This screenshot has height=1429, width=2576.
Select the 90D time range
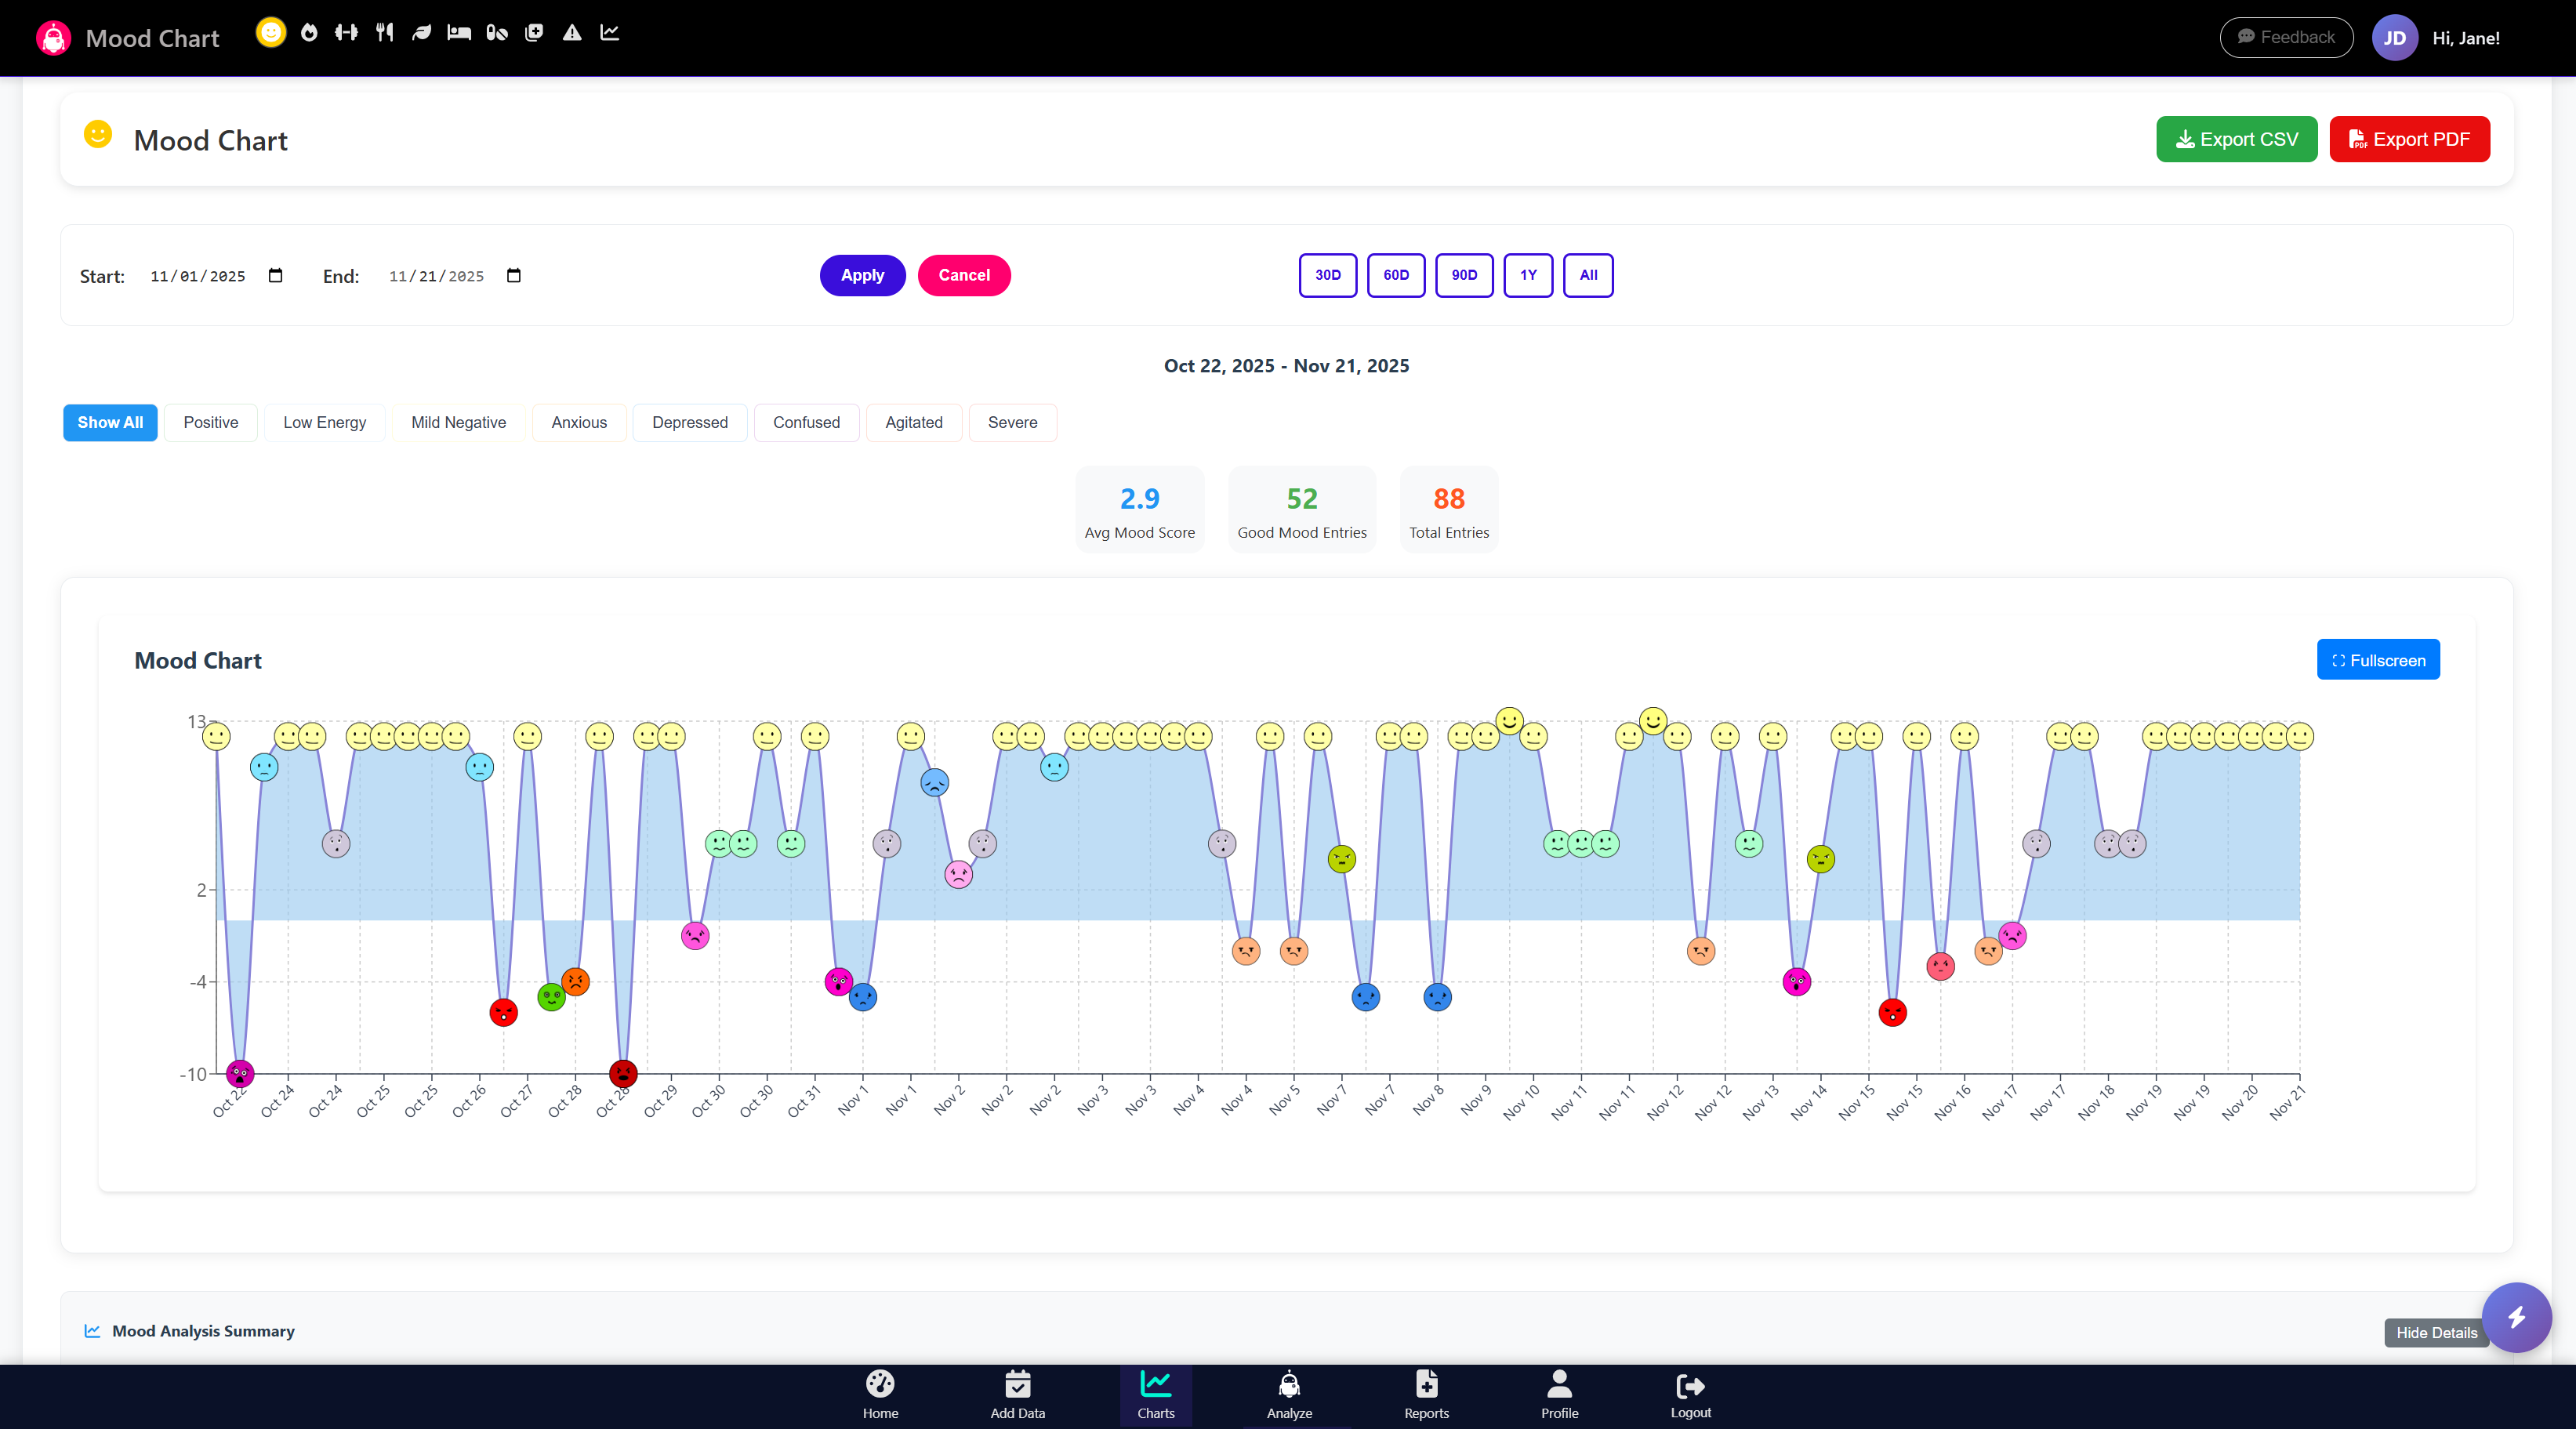tap(1464, 275)
